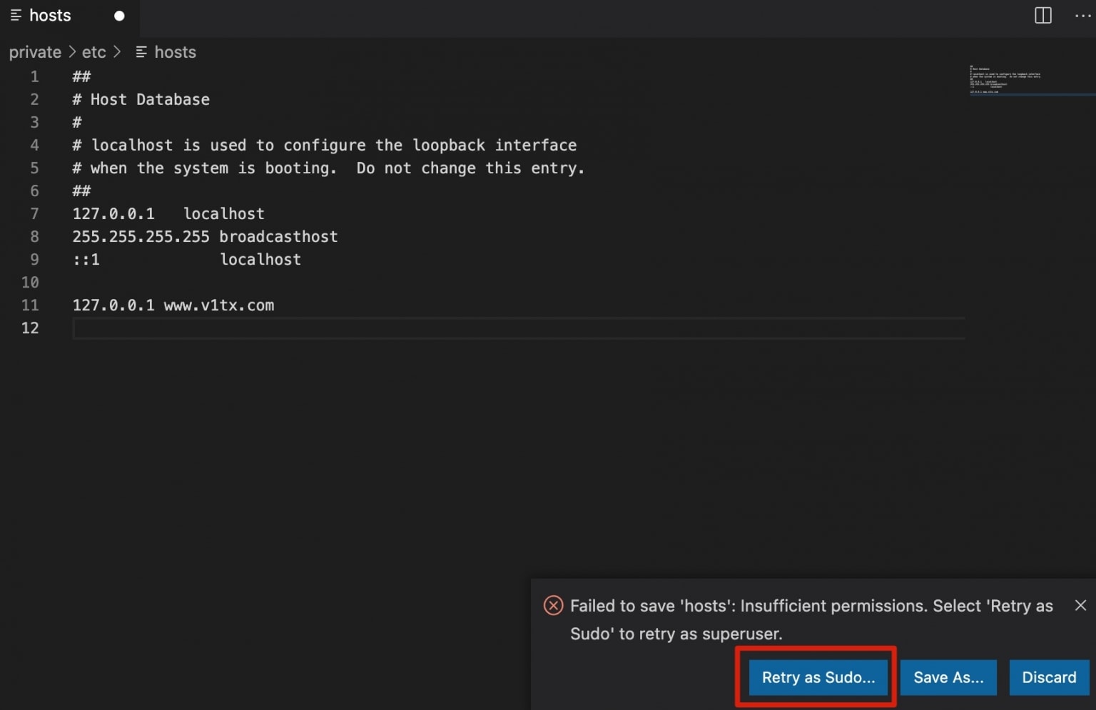The height and width of the screenshot is (710, 1096).
Task: Open the hosts breadcrumb item
Action: pyautogui.click(x=175, y=52)
